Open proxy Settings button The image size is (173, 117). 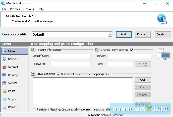[143, 64]
